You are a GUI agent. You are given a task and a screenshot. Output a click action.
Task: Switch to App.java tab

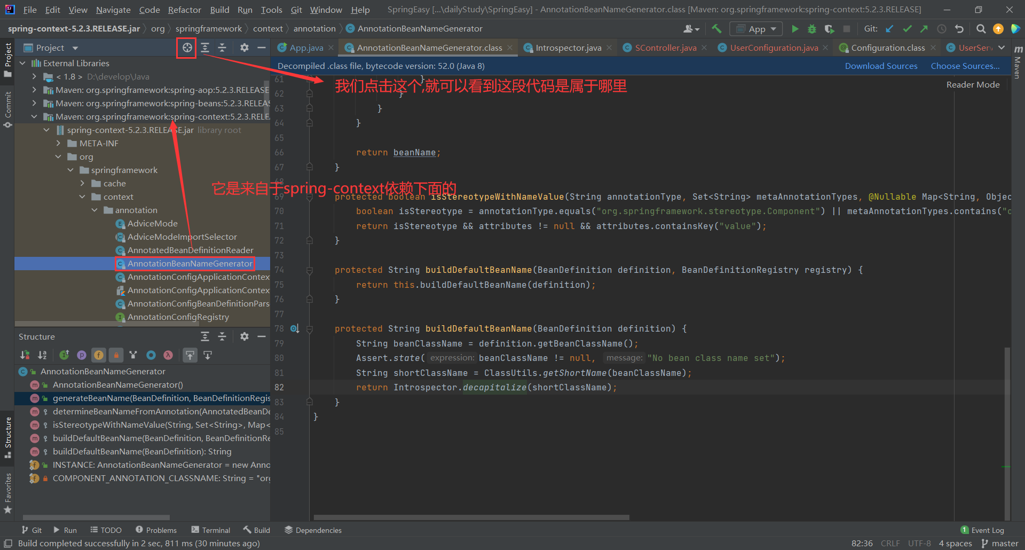[x=306, y=48]
